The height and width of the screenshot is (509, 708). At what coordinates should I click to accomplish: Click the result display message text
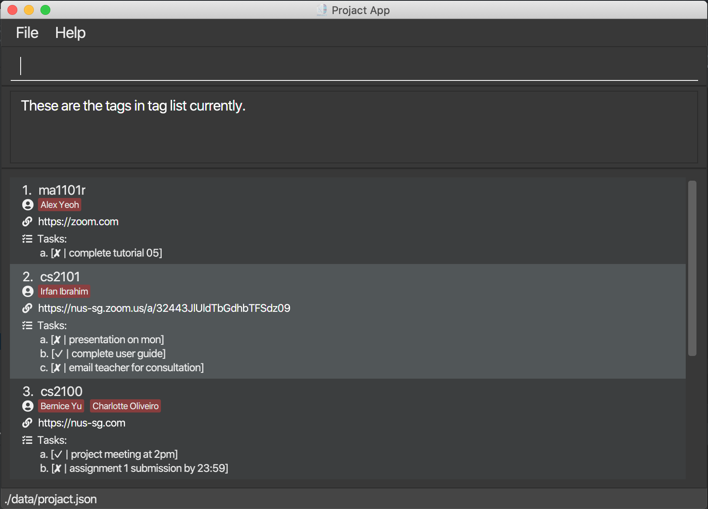click(x=133, y=106)
